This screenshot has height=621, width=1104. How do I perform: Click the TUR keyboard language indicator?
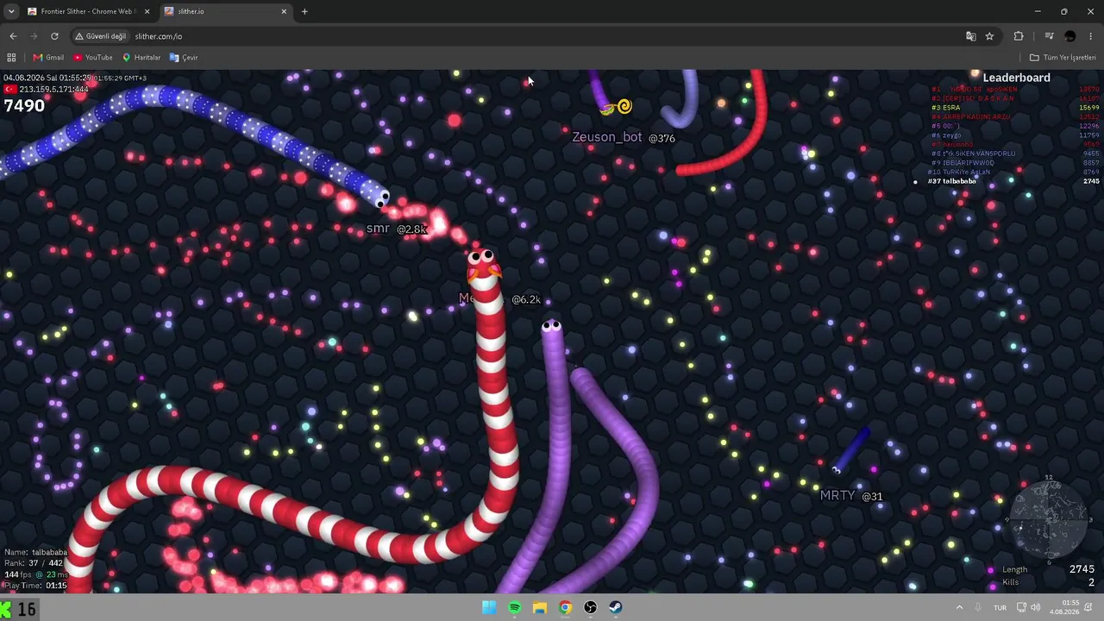coord(1000,607)
